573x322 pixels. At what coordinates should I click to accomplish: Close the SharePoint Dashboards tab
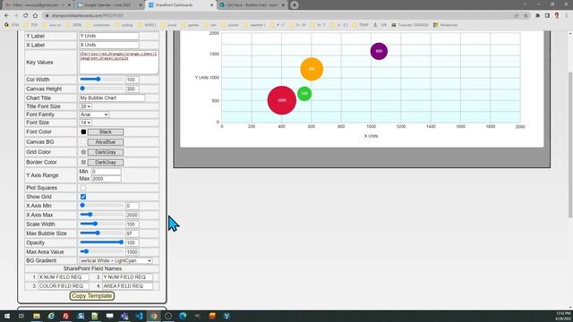pos(211,5)
